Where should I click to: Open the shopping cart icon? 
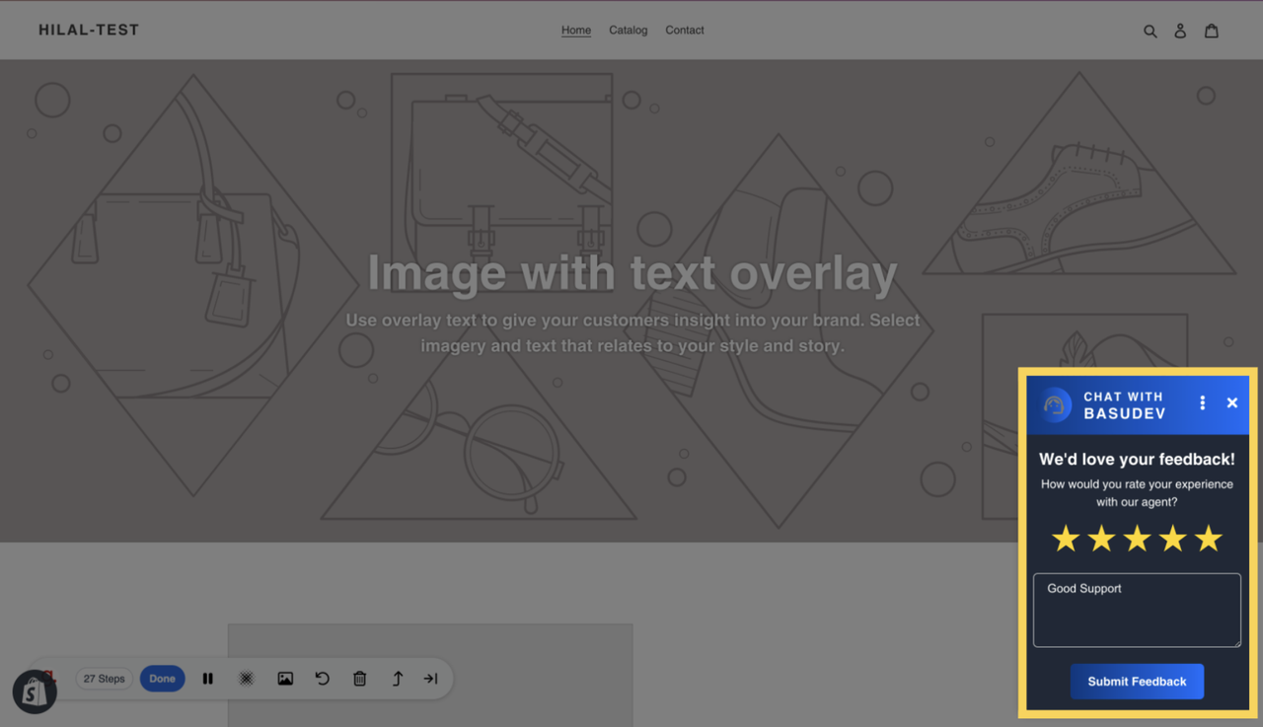click(1212, 31)
